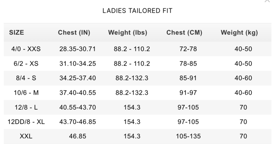Click the 6/2 - XS size label
Image resolution: width=277 pixels, height=148 pixels.
(x=26, y=63)
